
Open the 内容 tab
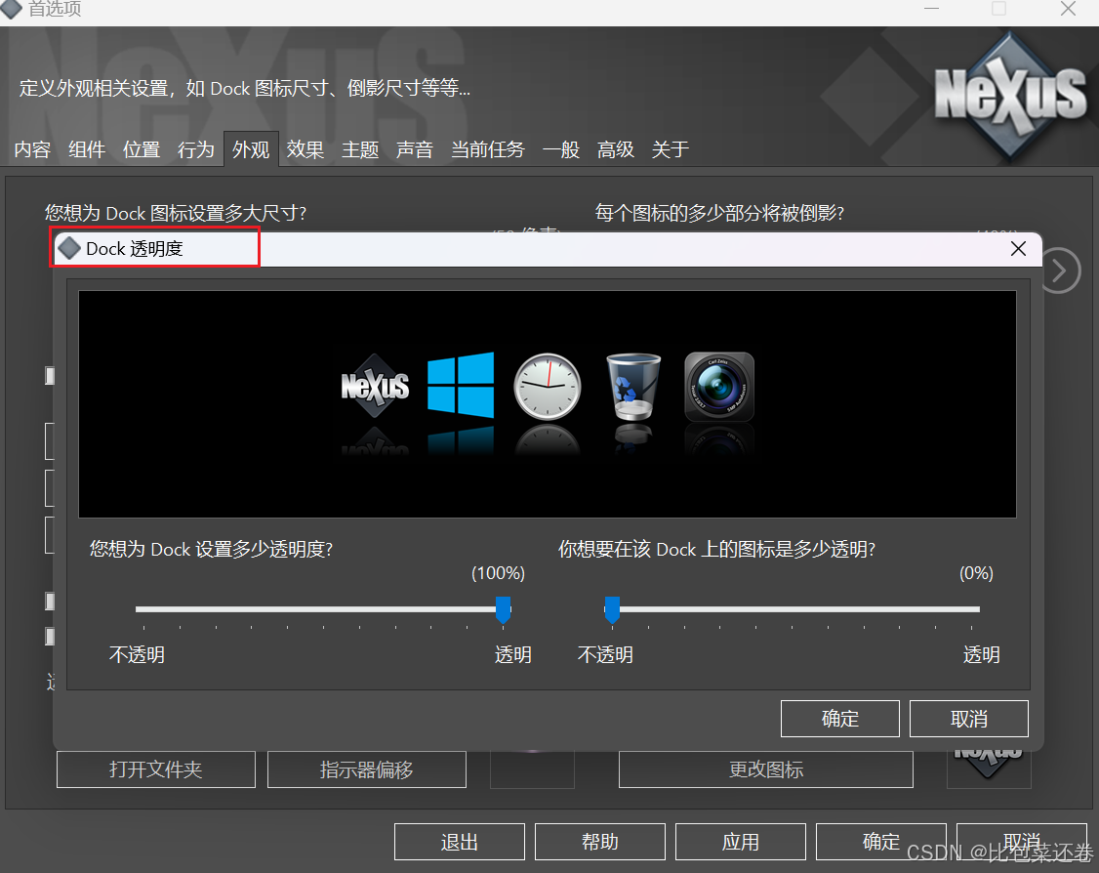(x=32, y=149)
